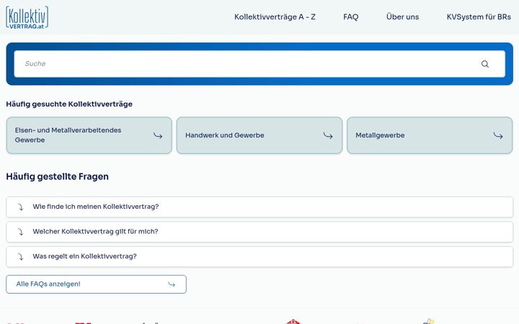
Task: Click the search magnifier icon
Action: (x=485, y=64)
